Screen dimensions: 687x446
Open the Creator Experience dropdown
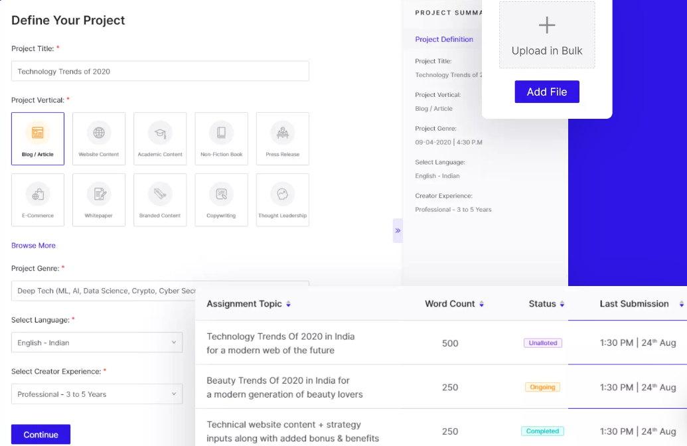point(96,394)
